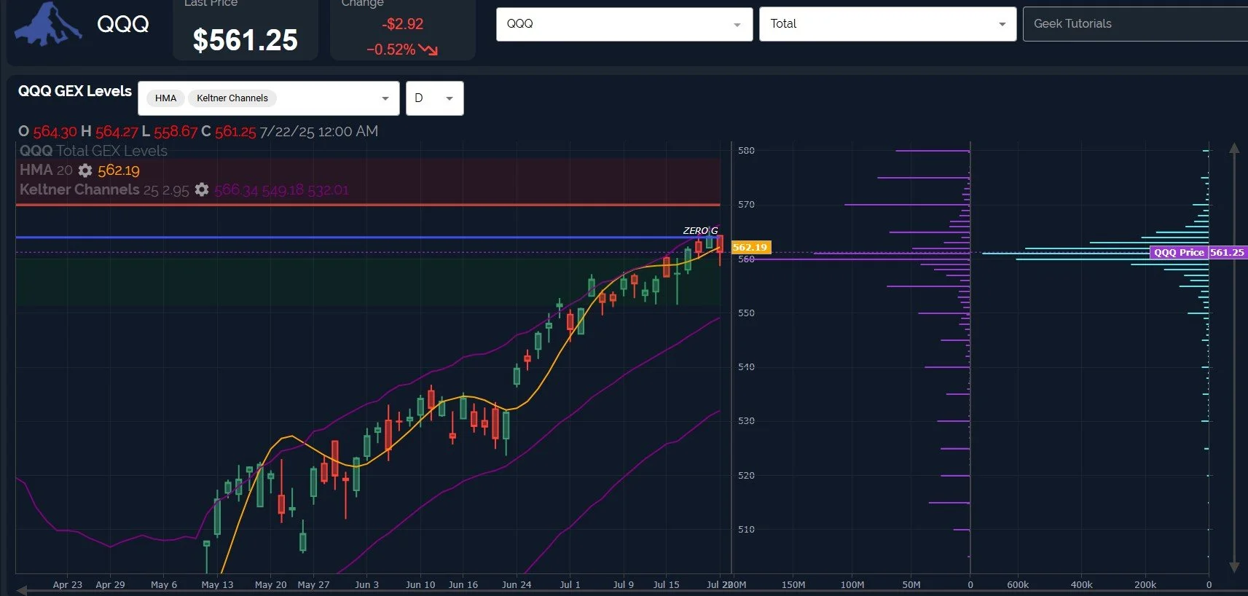Click the Jun 3 date label
Image resolution: width=1248 pixels, height=596 pixels.
(x=366, y=584)
